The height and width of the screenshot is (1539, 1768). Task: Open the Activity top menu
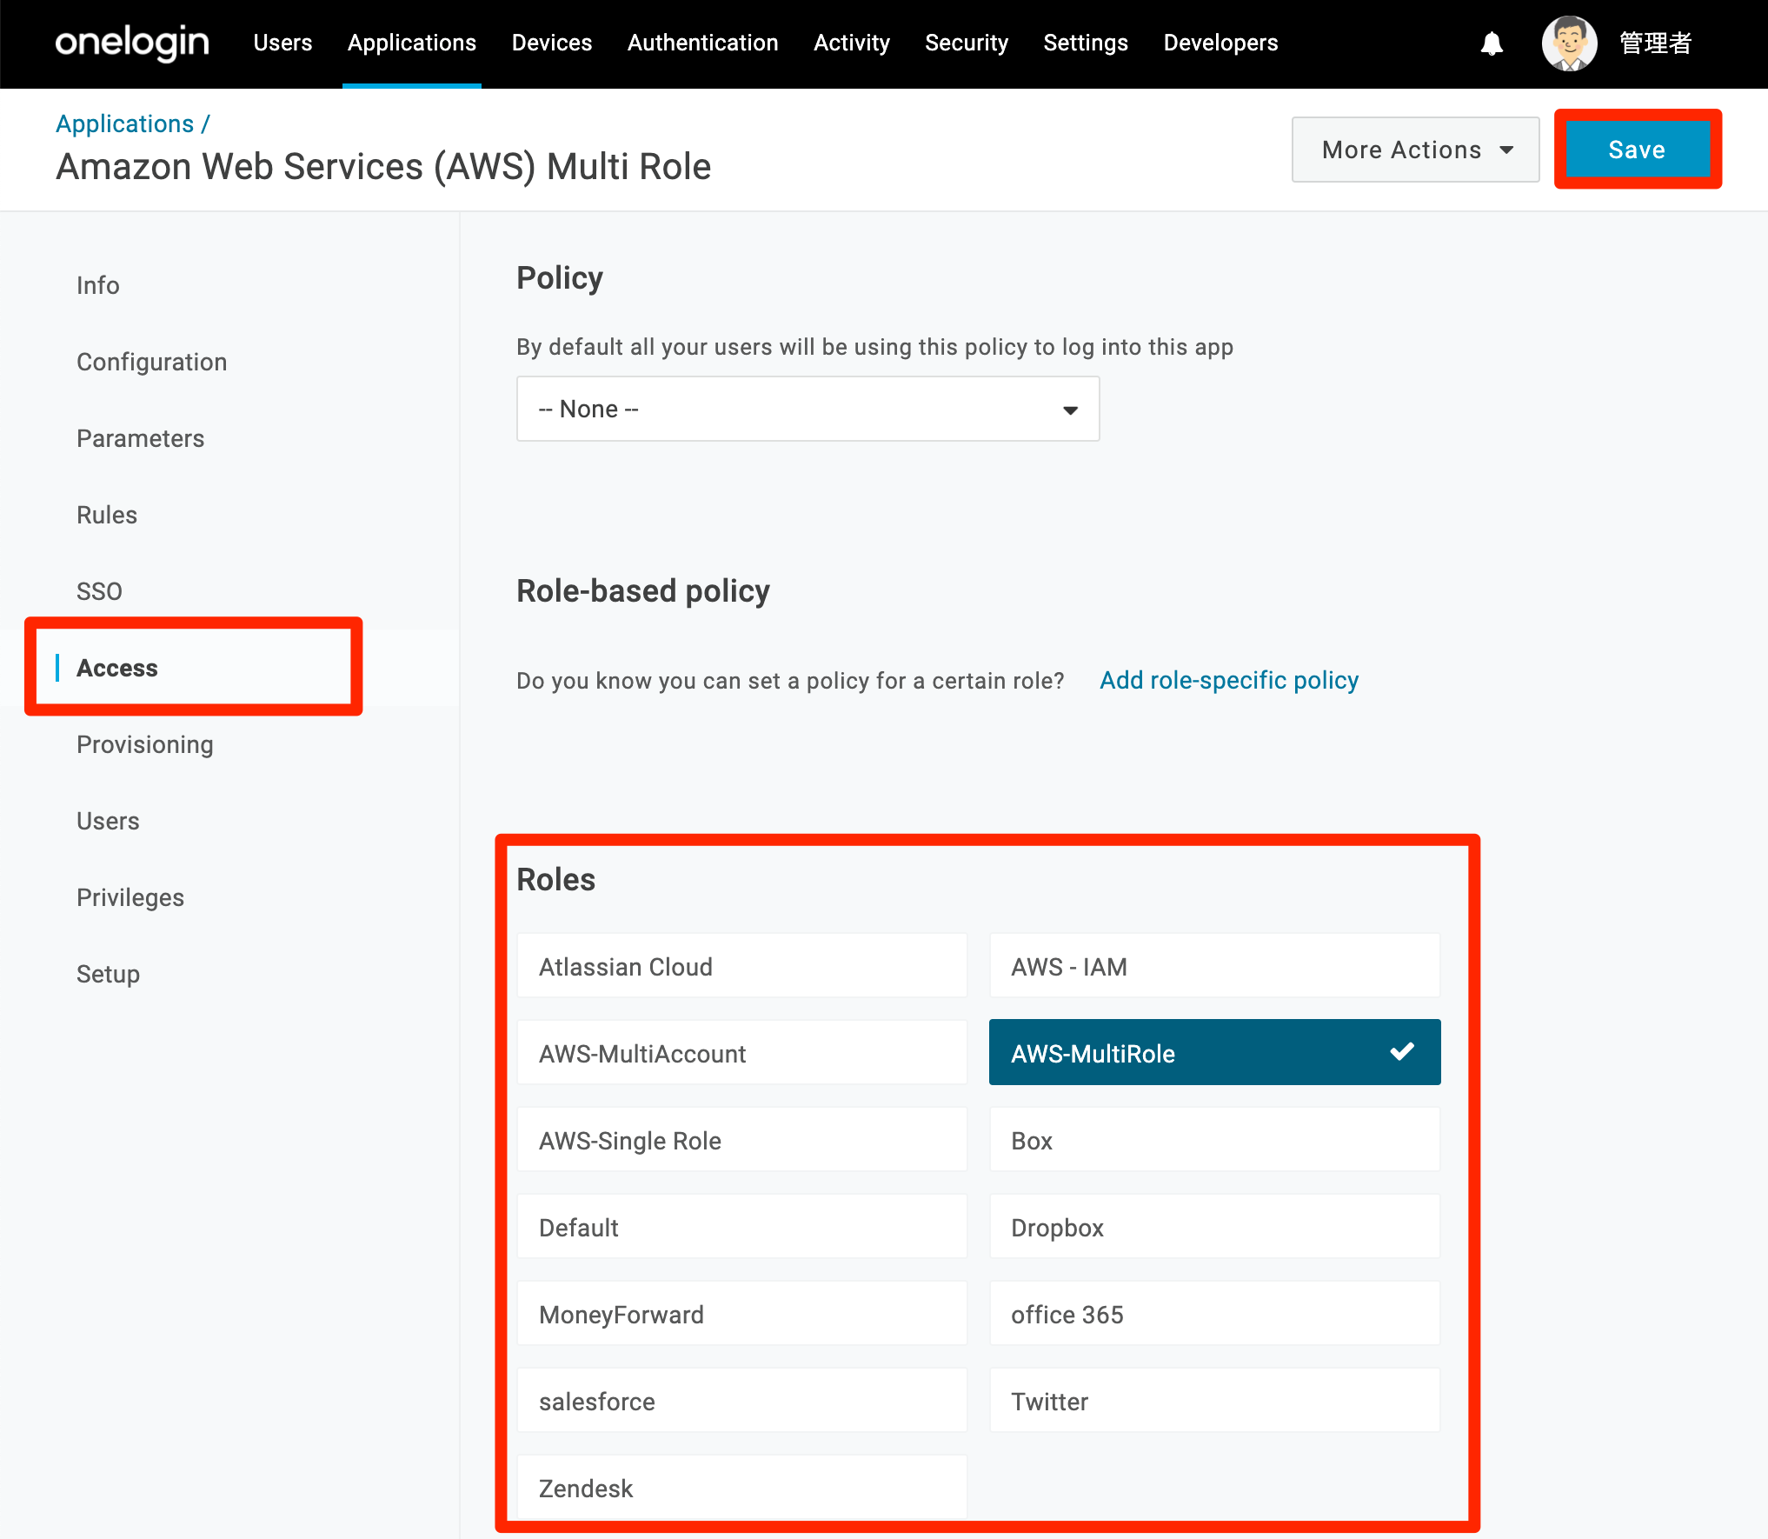[852, 43]
